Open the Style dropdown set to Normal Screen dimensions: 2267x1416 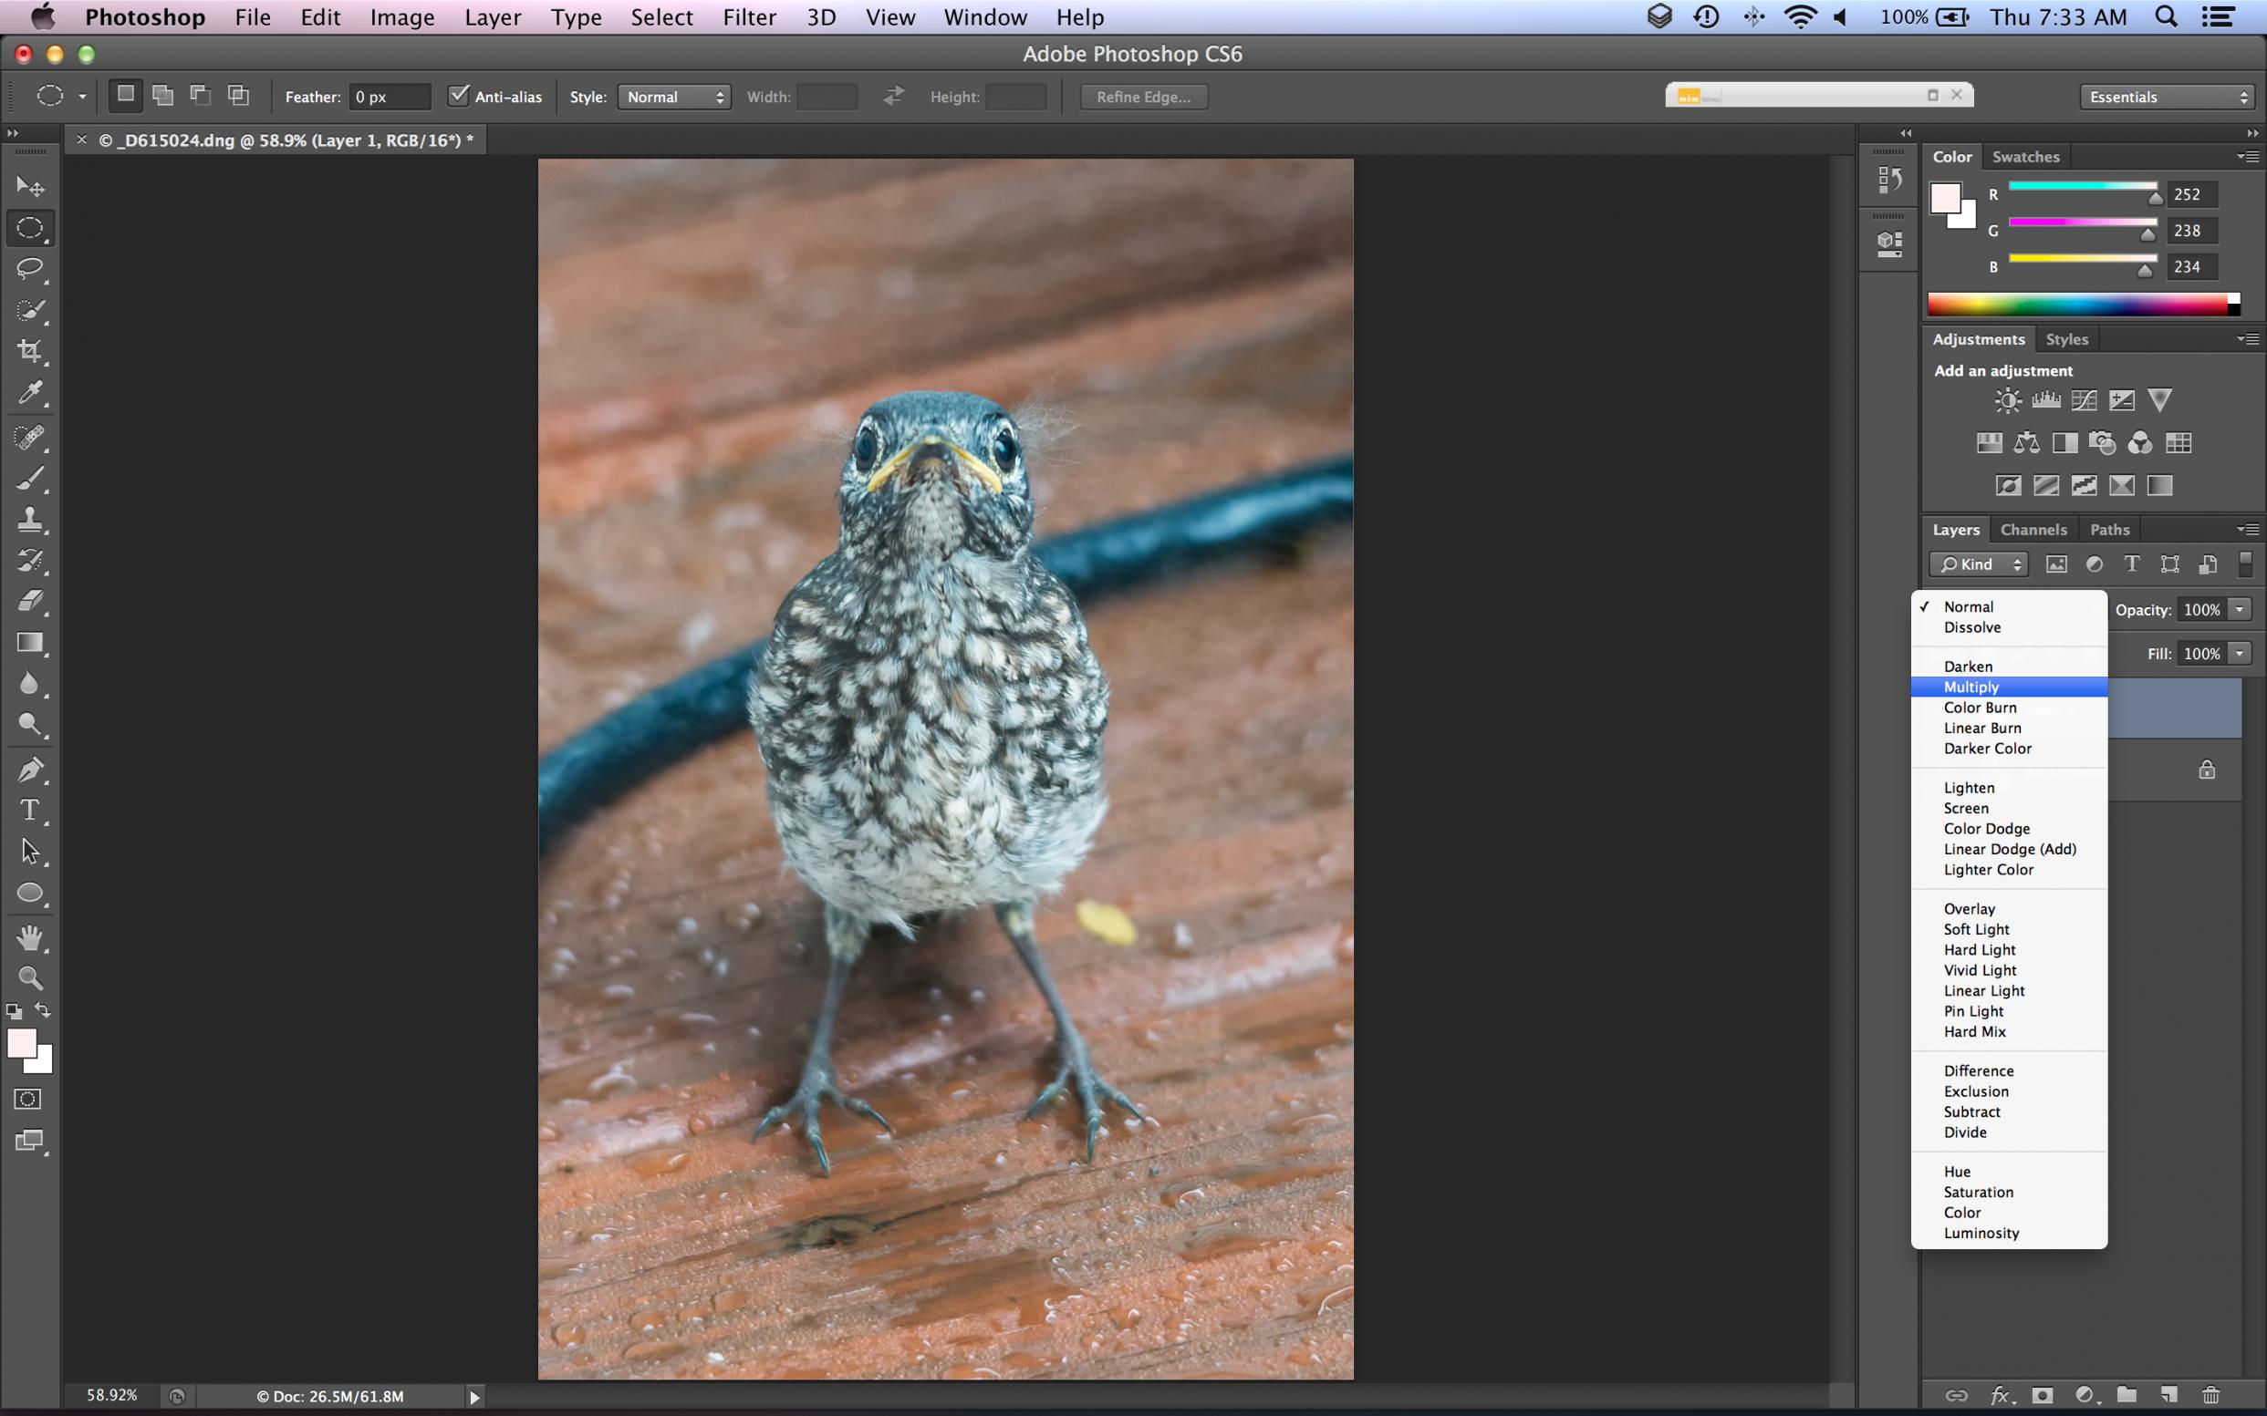pos(674,97)
